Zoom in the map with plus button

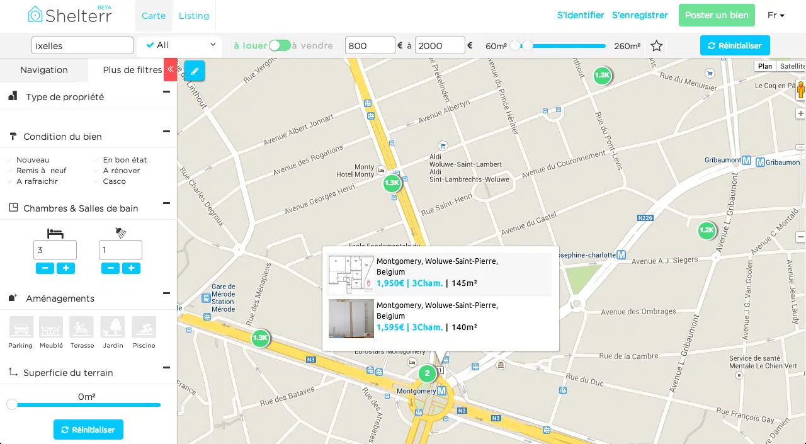click(x=801, y=114)
